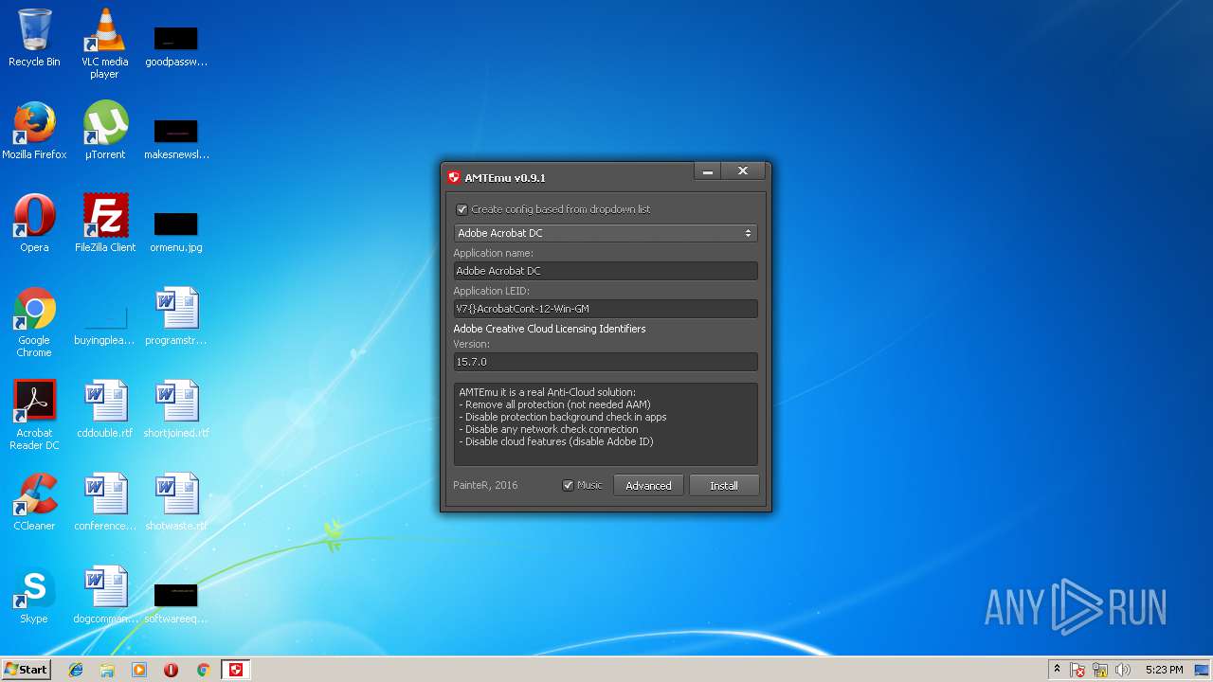The image size is (1213, 682).
Task: Select the softwareeq file icon
Action: click(x=176, y=601)
